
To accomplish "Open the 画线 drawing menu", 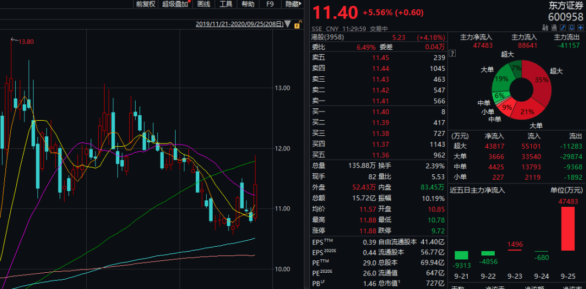I will (203, 4).
